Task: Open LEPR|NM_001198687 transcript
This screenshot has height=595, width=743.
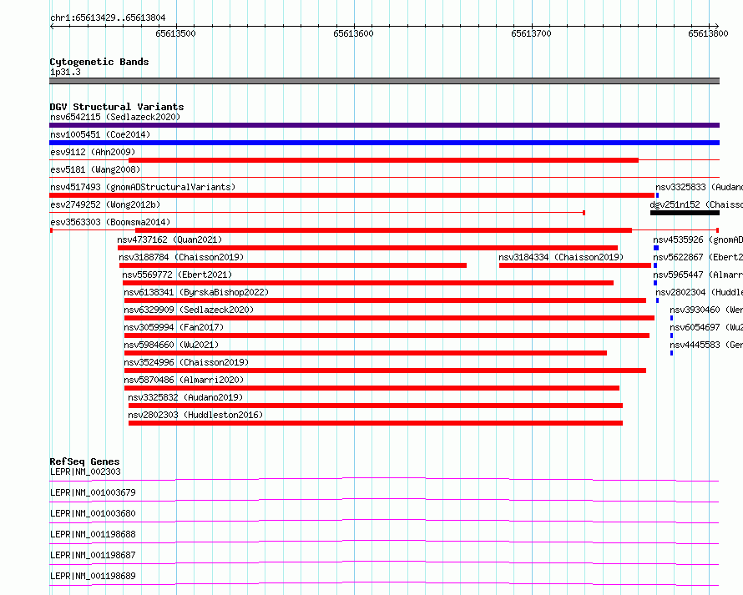Action: (x=93, y=555)
